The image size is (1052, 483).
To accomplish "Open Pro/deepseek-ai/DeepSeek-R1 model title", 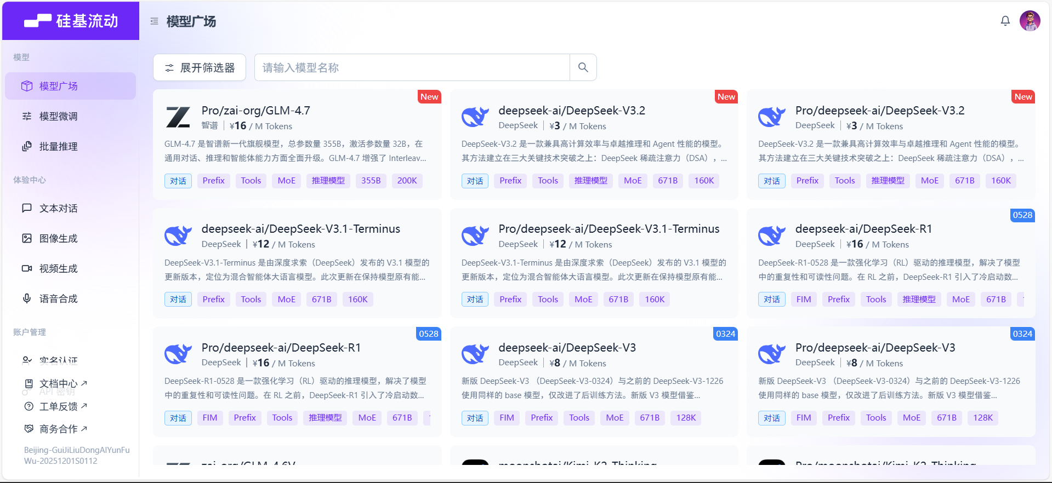I will [281, 348].
